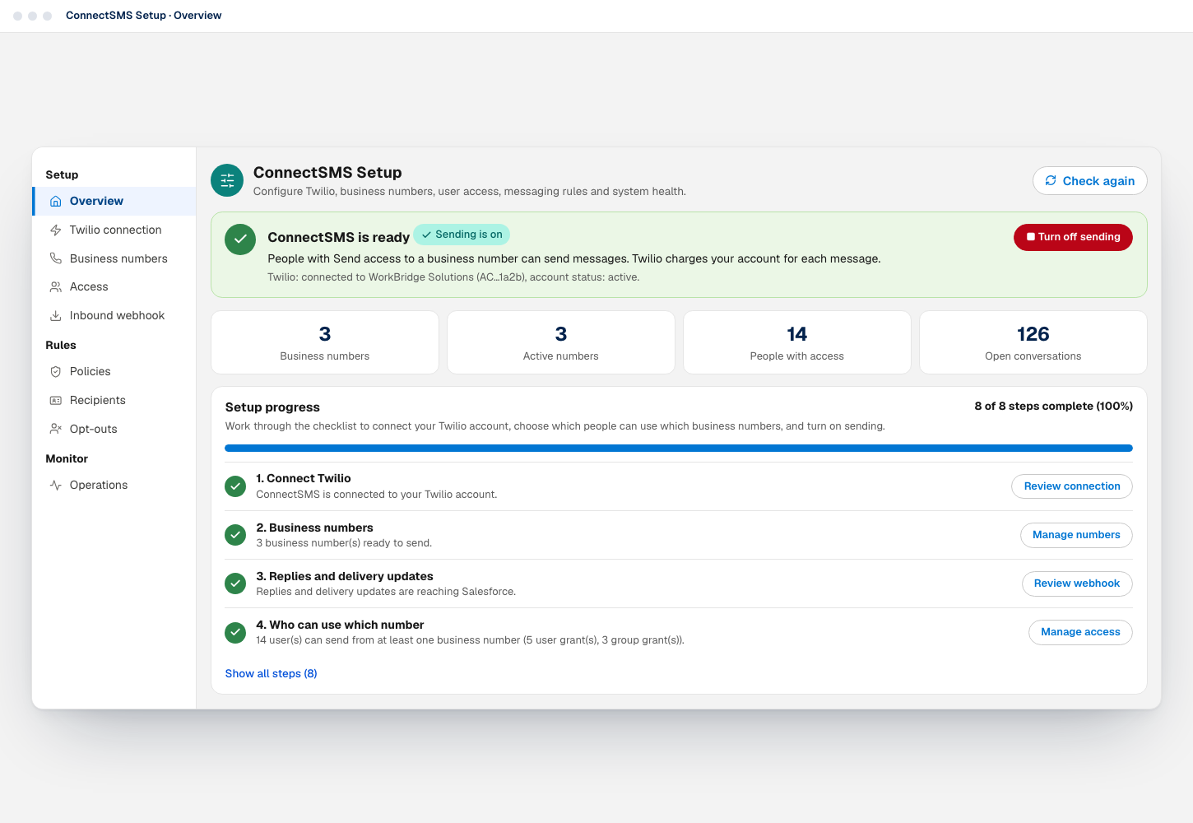The width and height of the screenshot is (1193, 823).
Task: Open the Overview page in sidebar
Action: coord(114,202)
